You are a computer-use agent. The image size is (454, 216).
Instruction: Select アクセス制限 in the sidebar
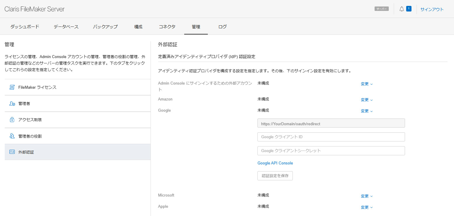78,120
